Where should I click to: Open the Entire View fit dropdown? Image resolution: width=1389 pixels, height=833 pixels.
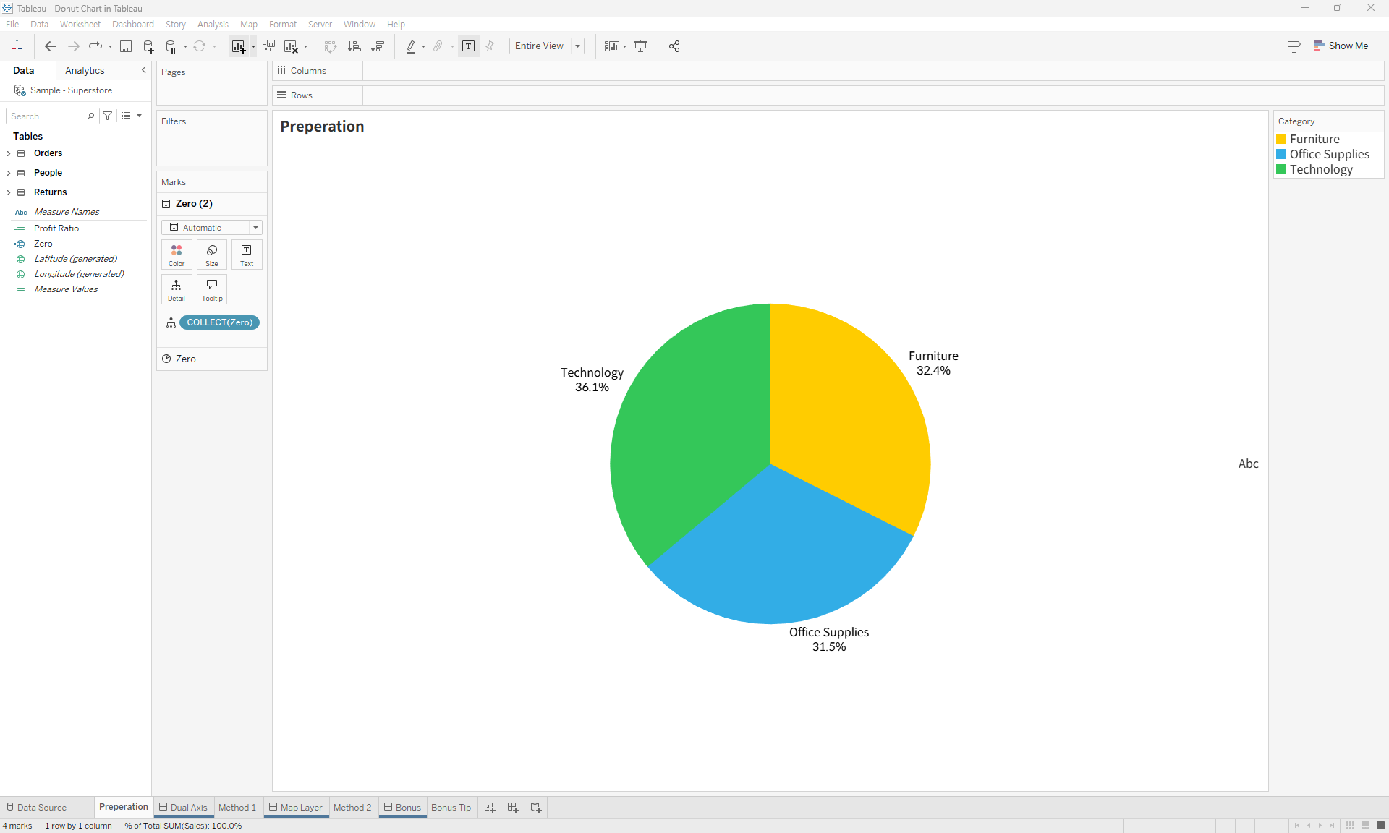click(x=546, y=46)
